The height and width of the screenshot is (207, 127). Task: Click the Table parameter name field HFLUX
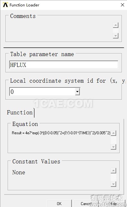(63, 65)
